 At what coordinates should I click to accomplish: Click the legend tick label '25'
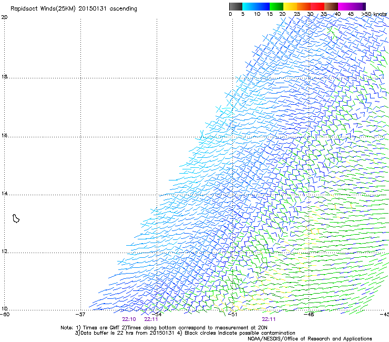[297, 14]
